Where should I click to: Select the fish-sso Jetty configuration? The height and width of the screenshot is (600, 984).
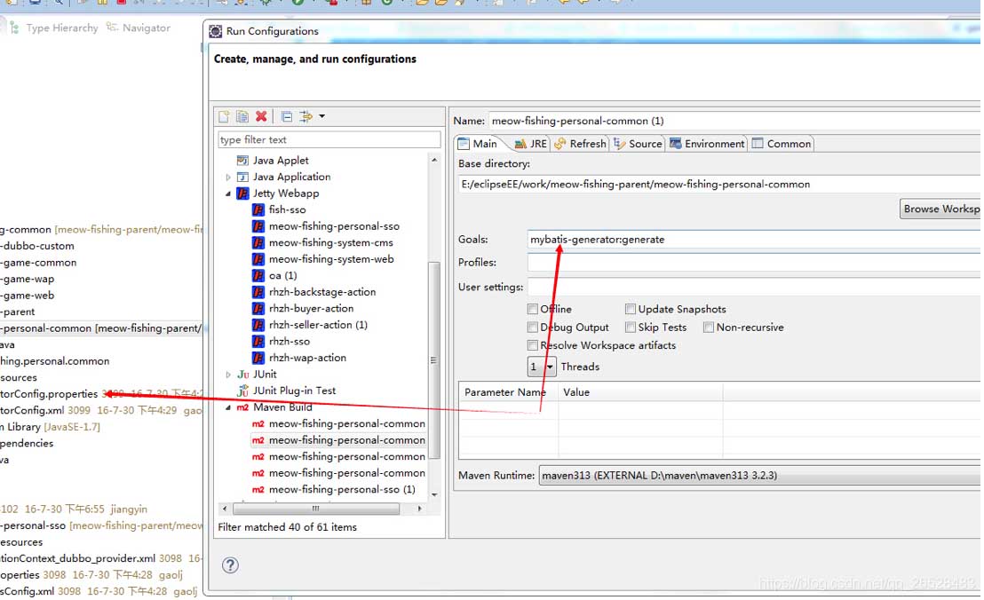click(x=287, y=209)
